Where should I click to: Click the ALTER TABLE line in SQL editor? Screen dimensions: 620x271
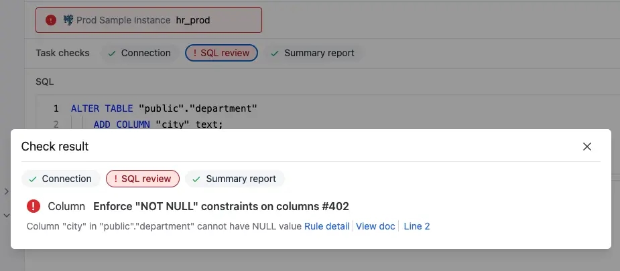pyautogui.click(x=164, y=108)
